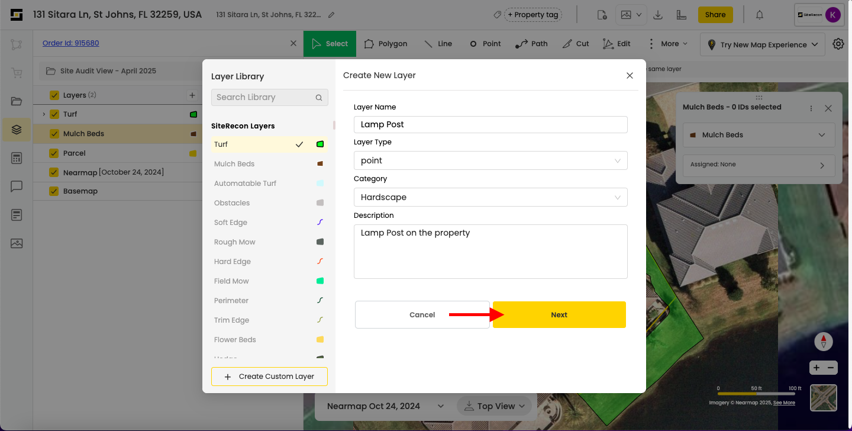Viewport: 852px width, 431px height.
Task: Expand the Category Hardscape dropdown
Action: point(490,197)
